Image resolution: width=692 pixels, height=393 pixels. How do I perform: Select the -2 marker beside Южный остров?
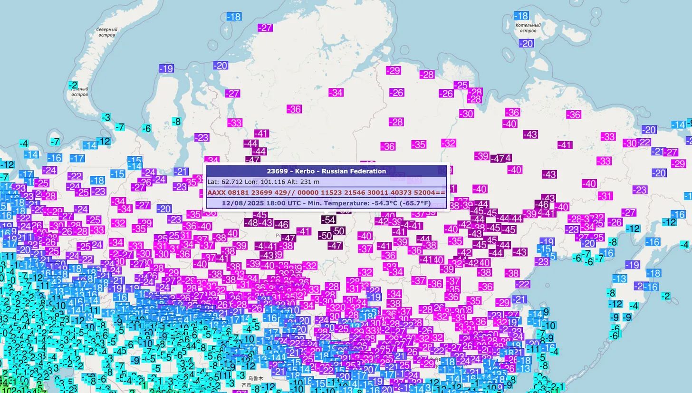tap(73, 85)
